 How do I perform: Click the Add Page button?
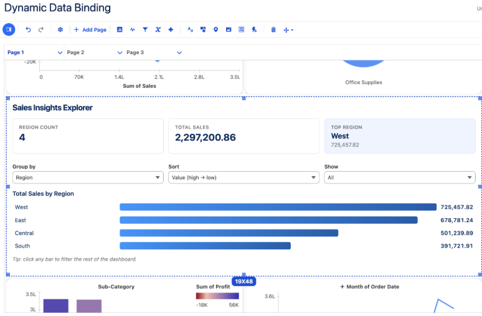pyautogui.click(x=90, y=30)
